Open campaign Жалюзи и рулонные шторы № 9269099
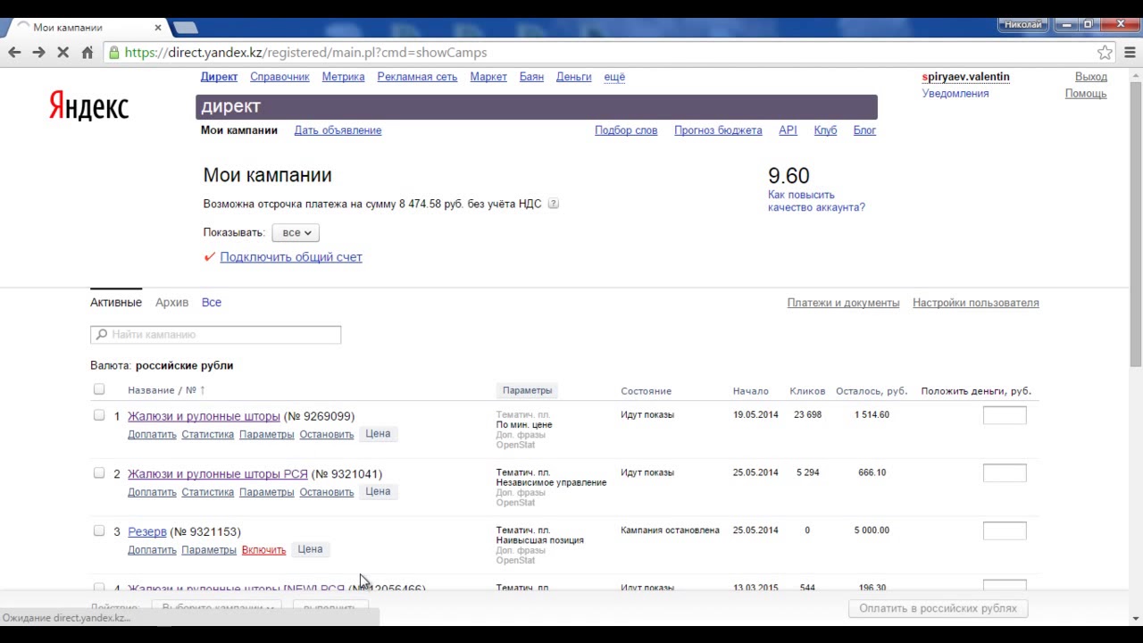Viewport: 1143px width, 643px height. click(x=204, y=416)
